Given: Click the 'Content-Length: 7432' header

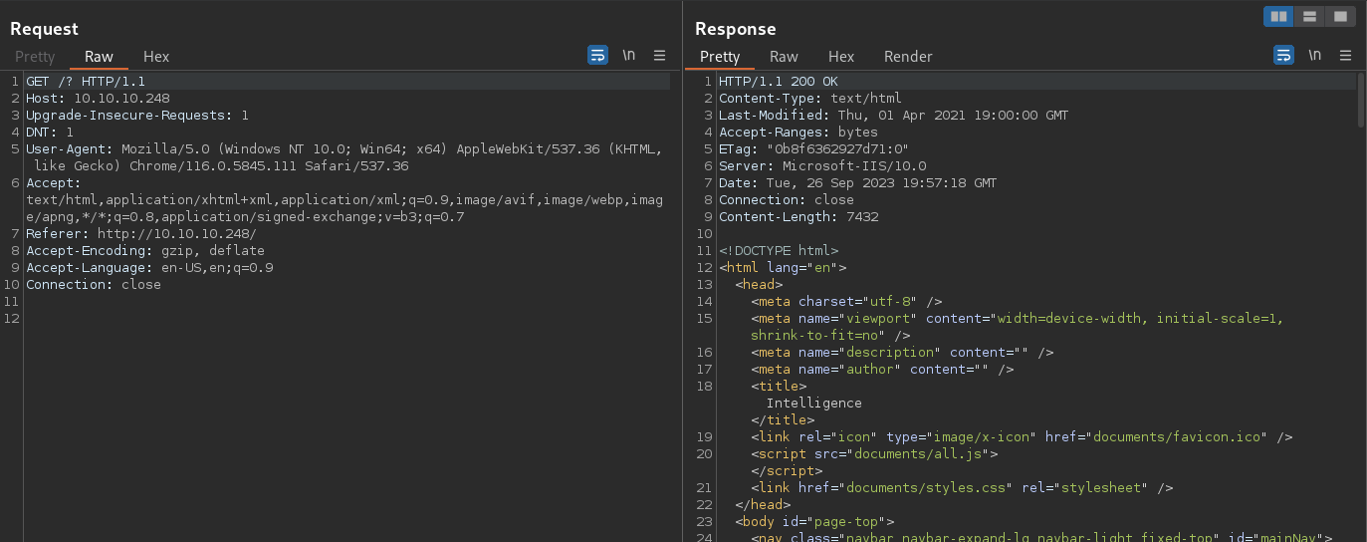Looking at the screenshot, I should pos(798,217).
